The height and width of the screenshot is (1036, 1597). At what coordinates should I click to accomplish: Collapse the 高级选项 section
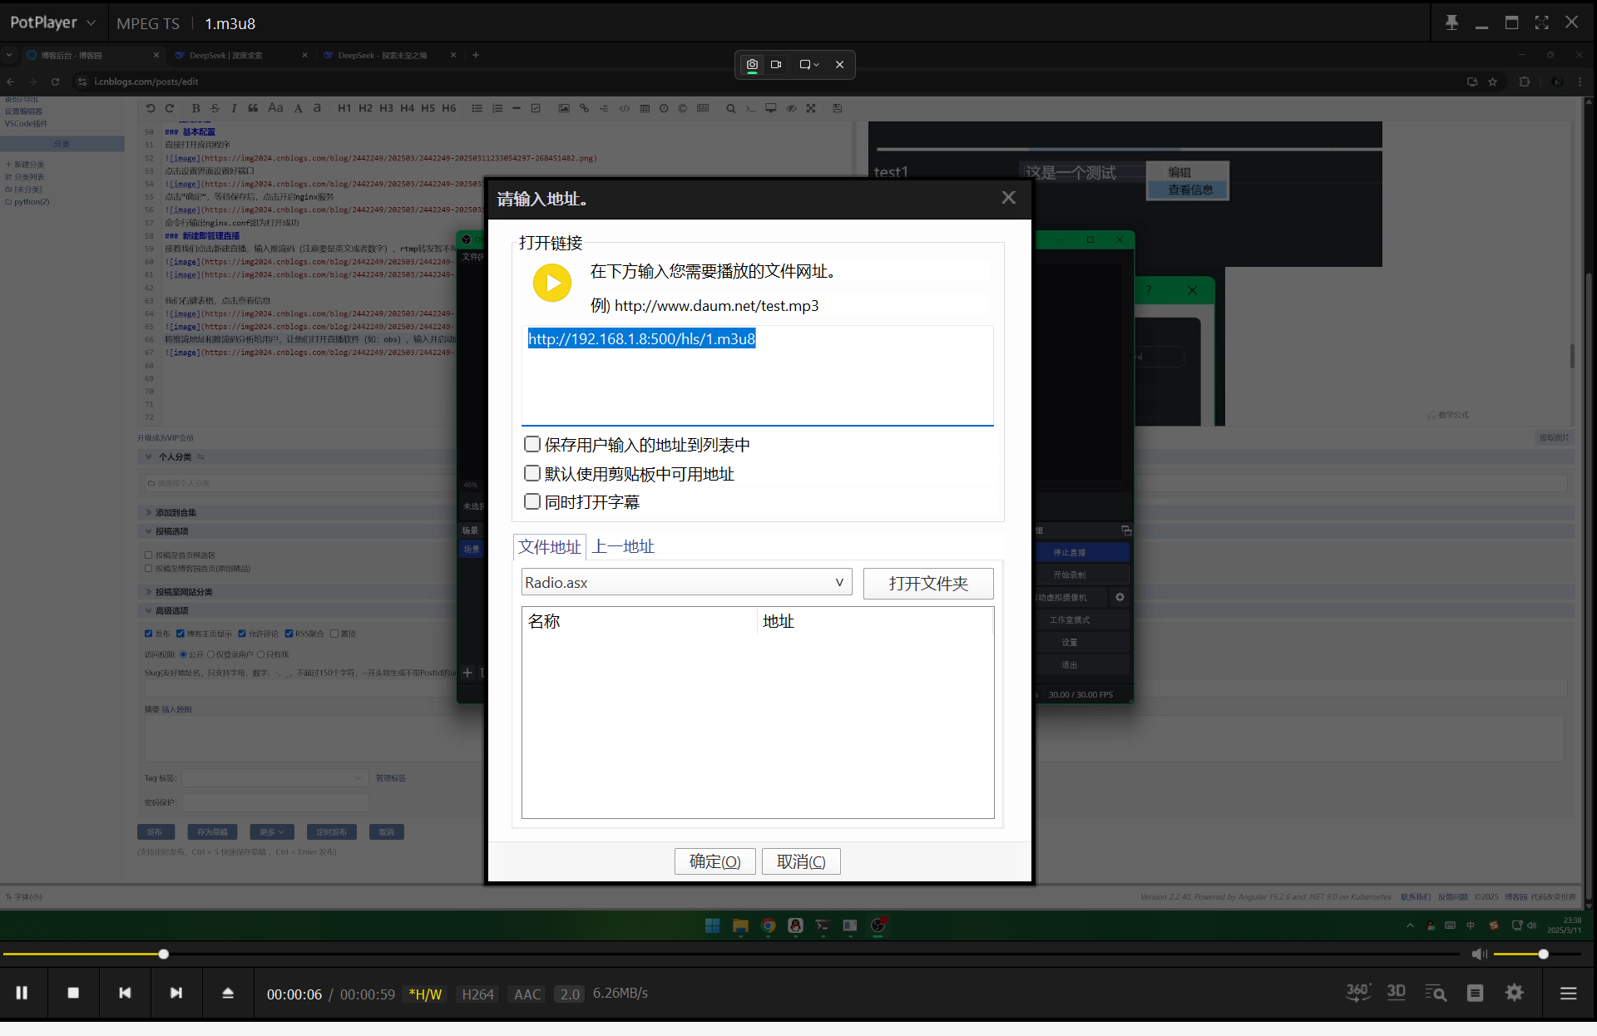coord(149,610)
